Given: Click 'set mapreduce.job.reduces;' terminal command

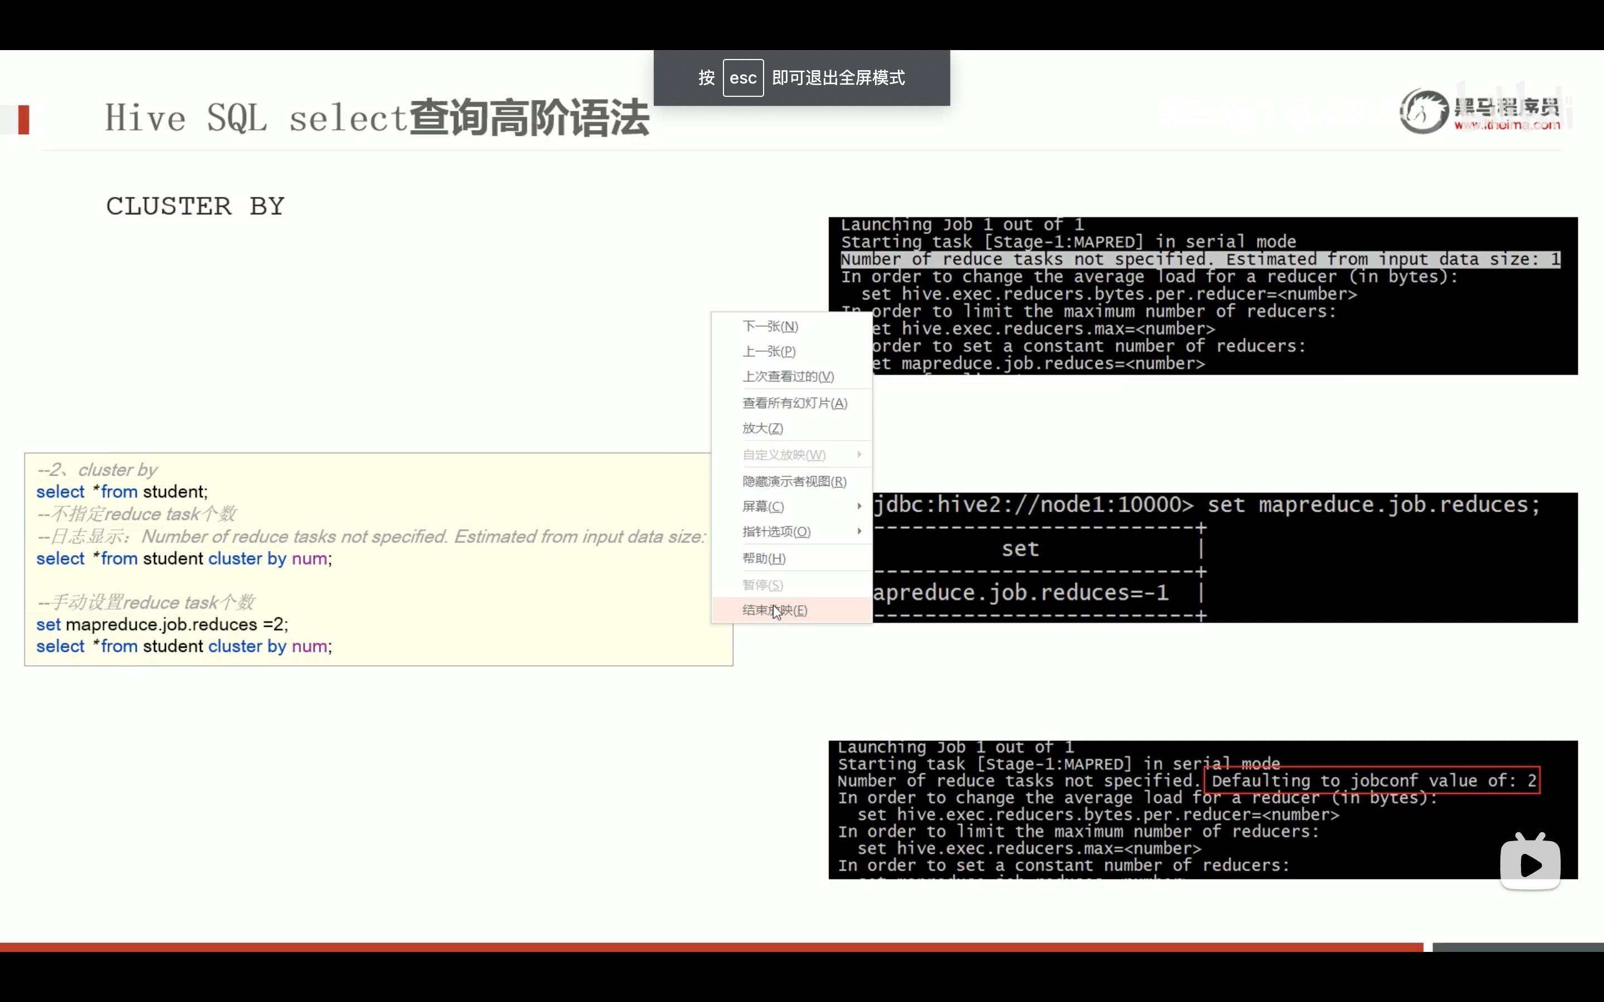Looking at the screenshot, I should pyautogui.click(x=1373, y=505).
